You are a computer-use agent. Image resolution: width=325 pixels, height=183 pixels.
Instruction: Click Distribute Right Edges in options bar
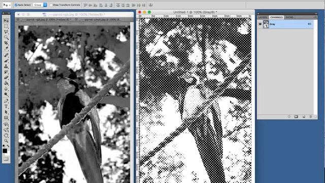(144, 5)
